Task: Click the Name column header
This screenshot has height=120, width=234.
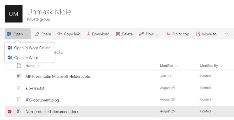Action: (30, 66)
